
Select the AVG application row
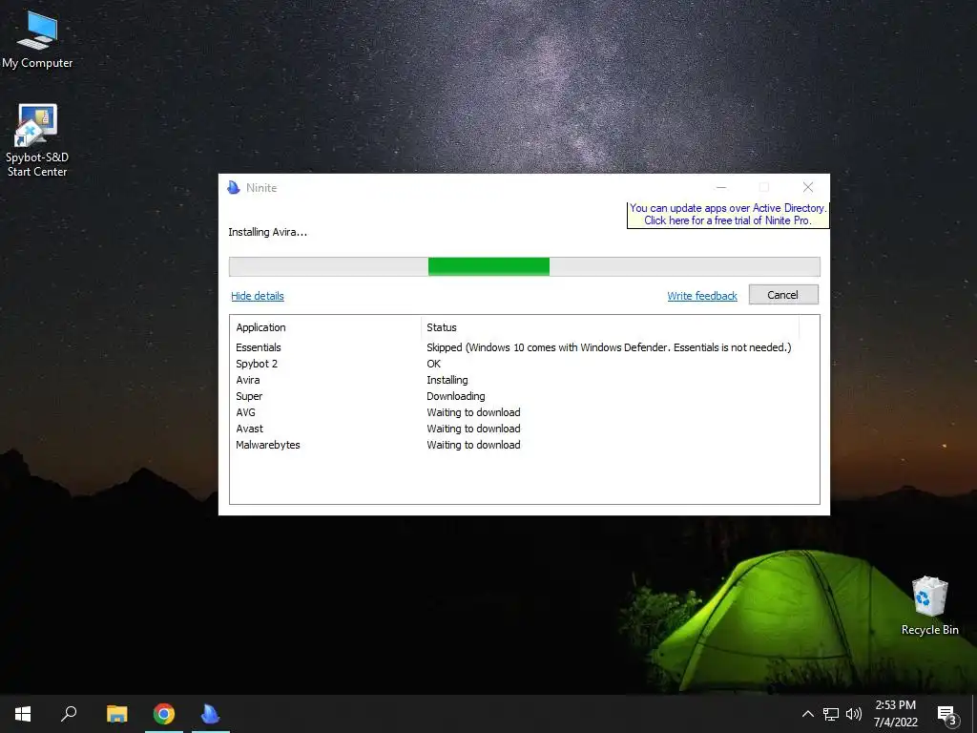525,412
